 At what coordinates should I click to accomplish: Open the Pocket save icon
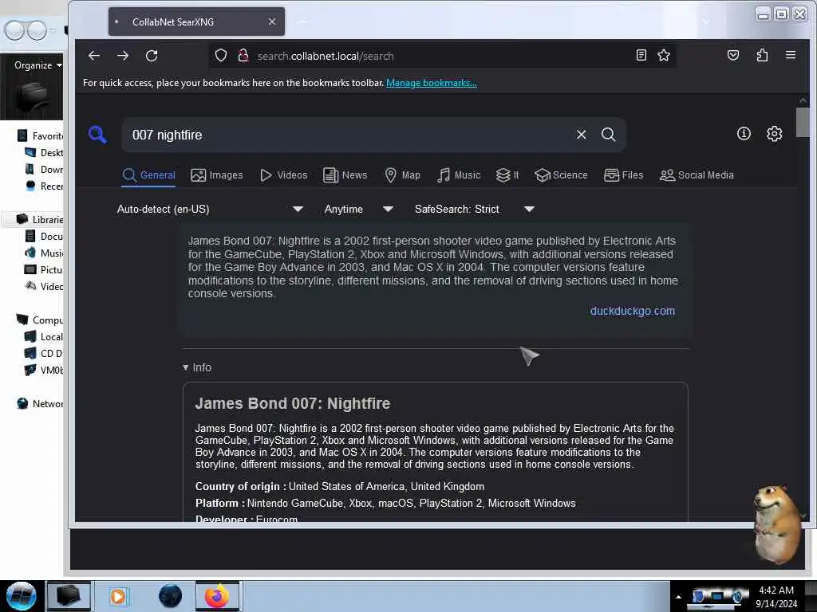[x=733, y=55]
